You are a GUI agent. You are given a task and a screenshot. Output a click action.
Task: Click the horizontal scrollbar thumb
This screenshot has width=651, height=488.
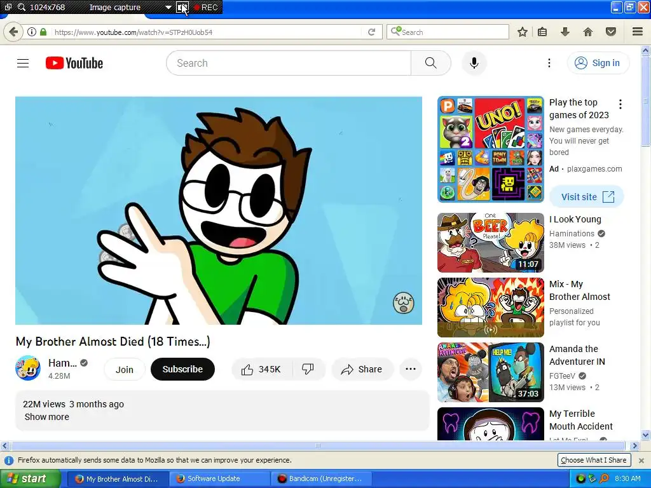(x=318, y=446)
